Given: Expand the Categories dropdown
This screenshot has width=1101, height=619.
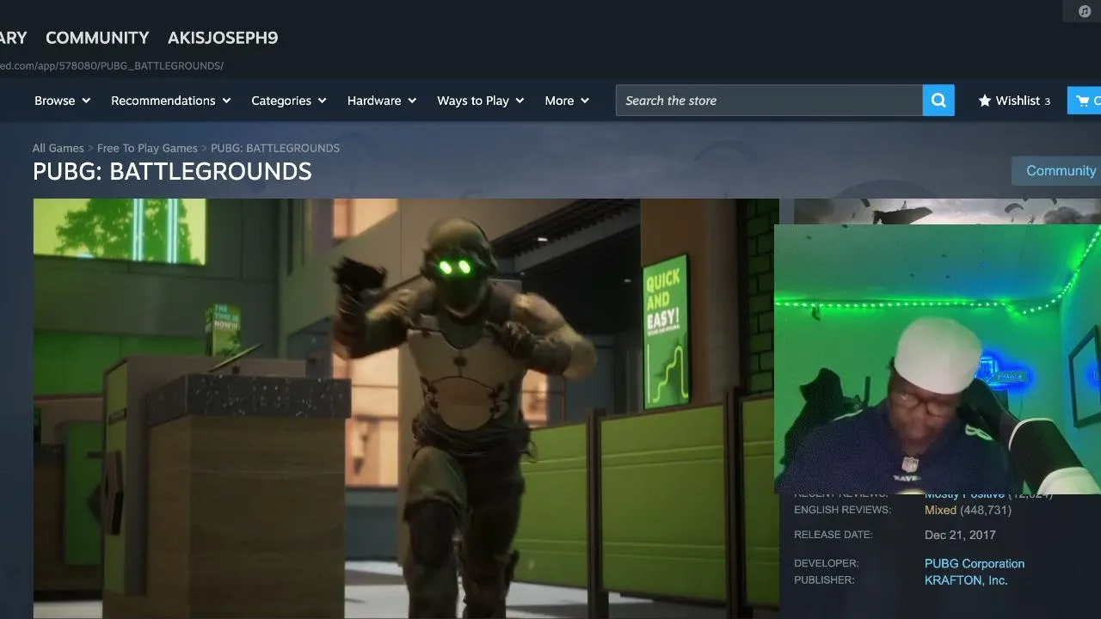Looking at the screenshot, I should (x=288, y=101).
